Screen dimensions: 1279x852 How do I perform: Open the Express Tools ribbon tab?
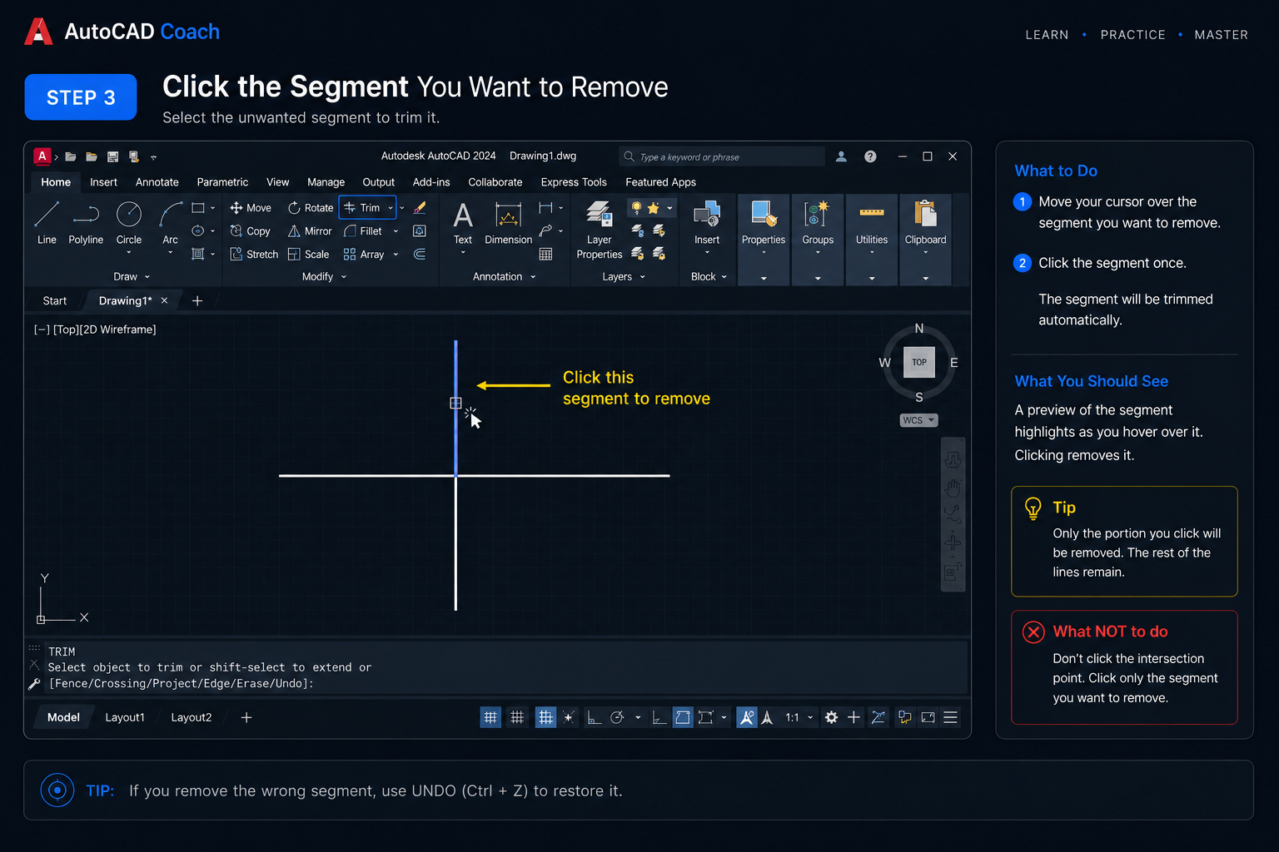tap(574, 182)
